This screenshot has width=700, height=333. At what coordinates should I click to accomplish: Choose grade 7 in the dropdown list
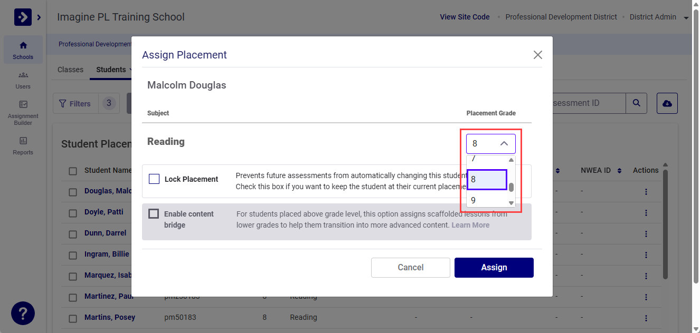pos(487,160)
